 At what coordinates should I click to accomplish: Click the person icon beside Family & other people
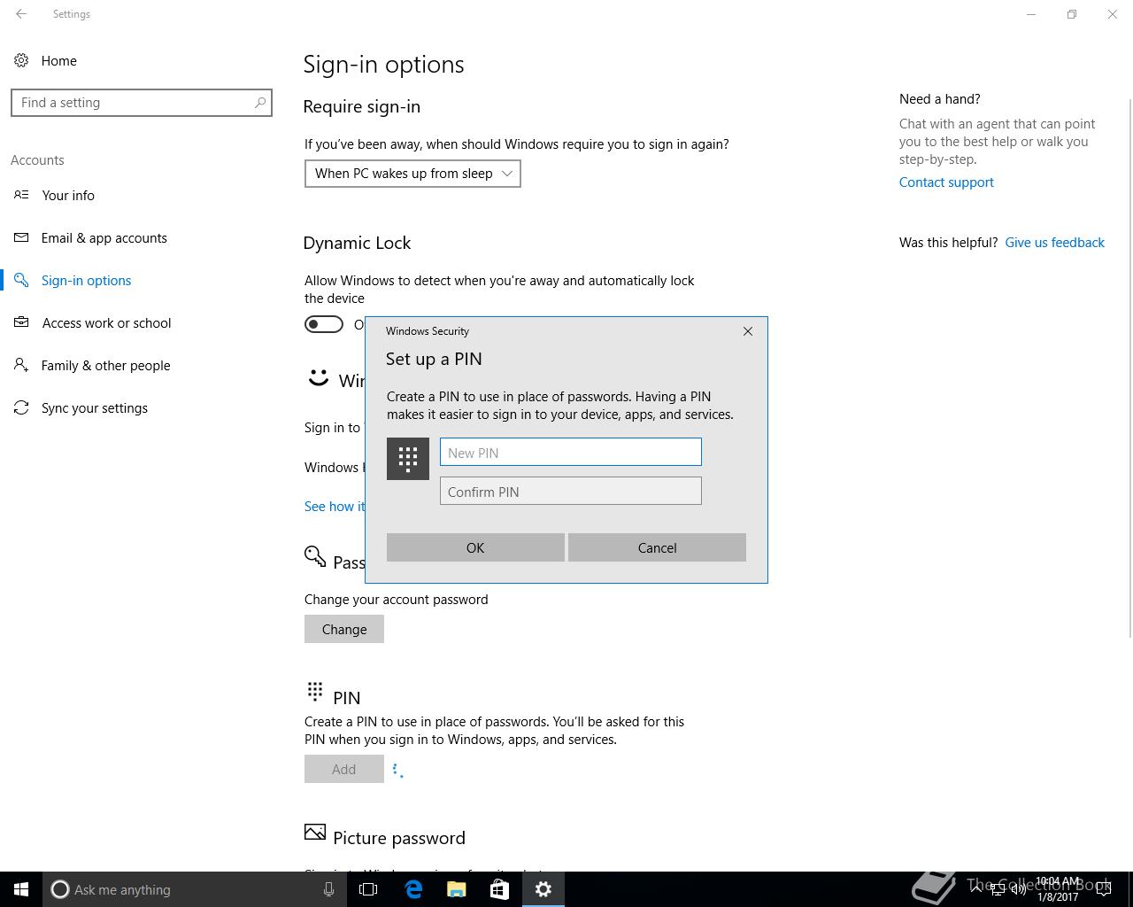pos(21,365)
